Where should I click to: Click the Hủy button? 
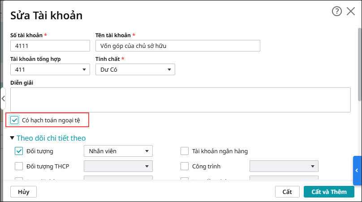tap(23, 192)
